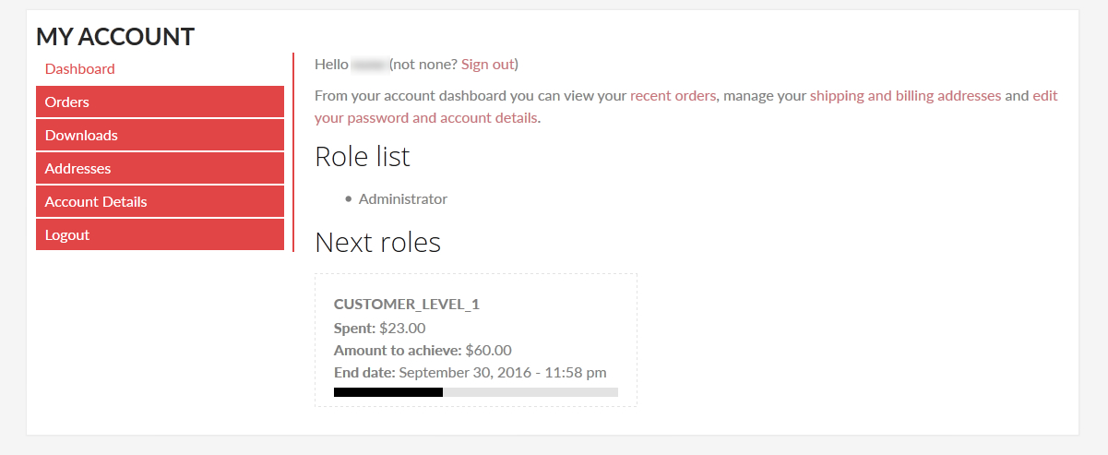Click the End date September 30 line
Image resolution: width=1108 pixels, height=455 pixels.
pyautogui.click(x=470, y=373)
